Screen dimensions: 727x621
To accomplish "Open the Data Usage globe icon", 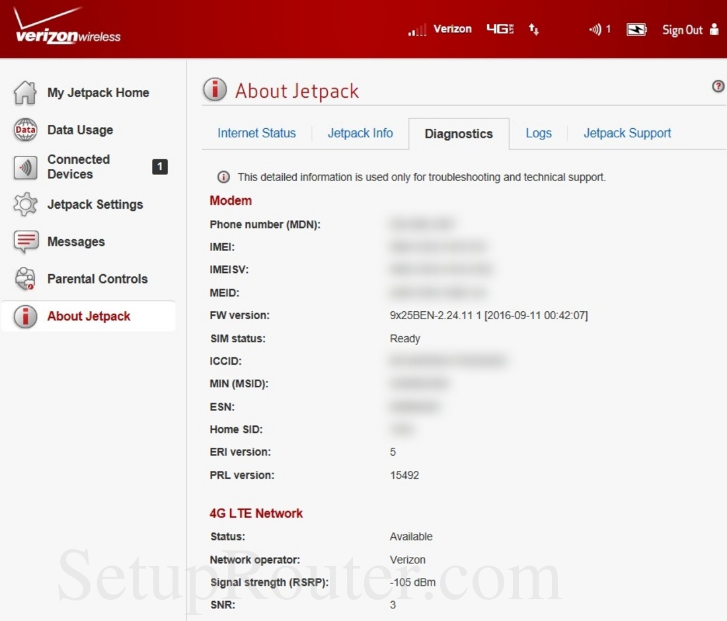I will coord(24,130).
